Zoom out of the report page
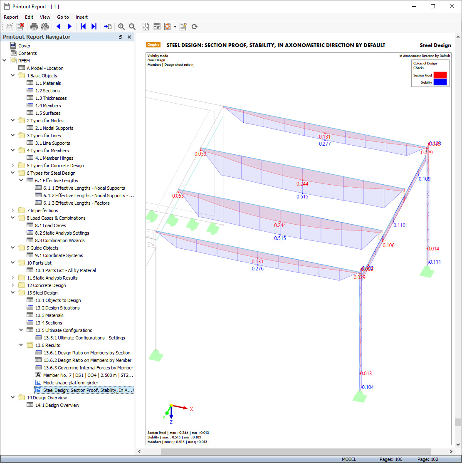462x463 pixels. [132, 27]
